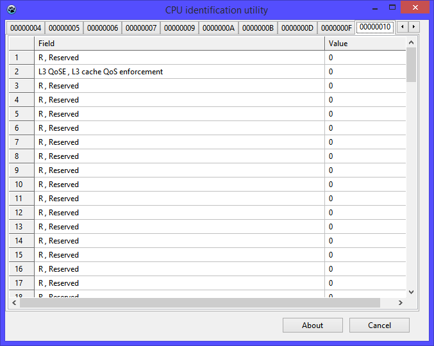Select row header number 8

click(22, 156)
